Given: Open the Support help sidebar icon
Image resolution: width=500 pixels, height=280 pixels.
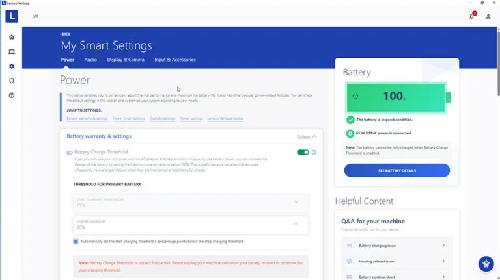Looking at the screenshot, I should tap(12, 95).
